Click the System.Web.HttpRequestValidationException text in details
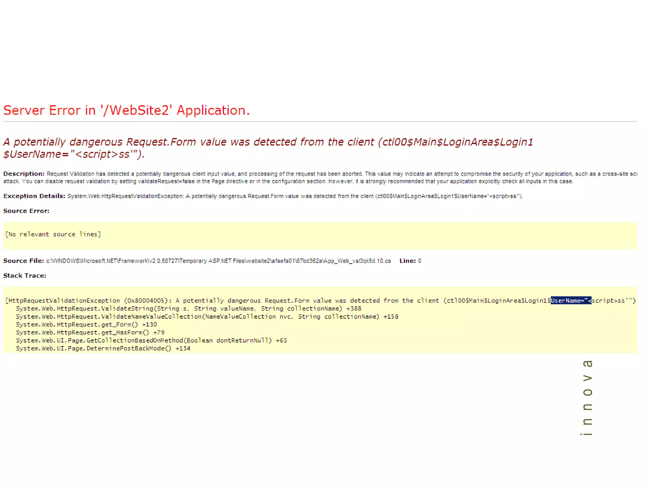 click(125, 196)
